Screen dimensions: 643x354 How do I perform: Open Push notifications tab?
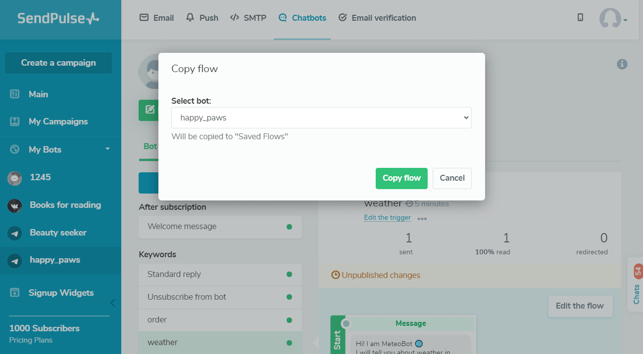(x=202, y=18)
